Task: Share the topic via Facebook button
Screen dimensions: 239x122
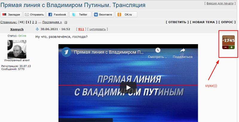Action: 57,15
